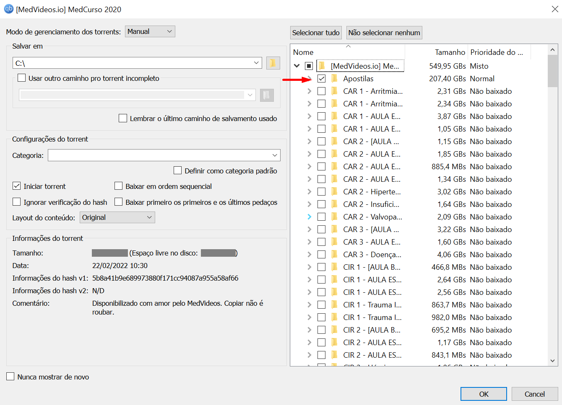Viewport: 562px width, 405px height.
Task: Click the root MedVideos.io folder icon
Action: pos(322,66)
